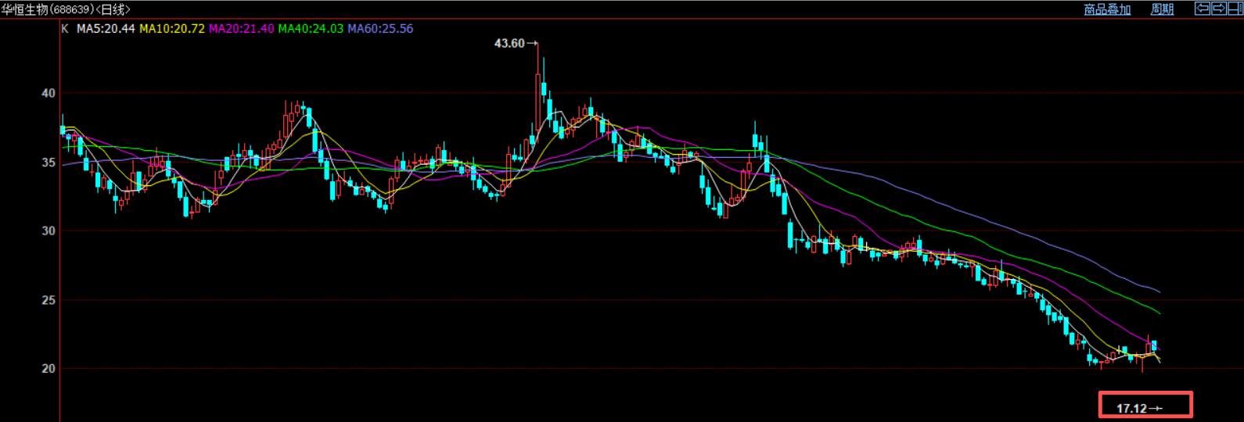Click the MA5:20.44 indicator label
This screenshot has width=1244, height=422.
[x=106, y=29]
